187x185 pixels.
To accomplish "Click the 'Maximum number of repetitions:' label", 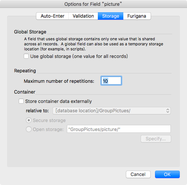I will (59, 81).
